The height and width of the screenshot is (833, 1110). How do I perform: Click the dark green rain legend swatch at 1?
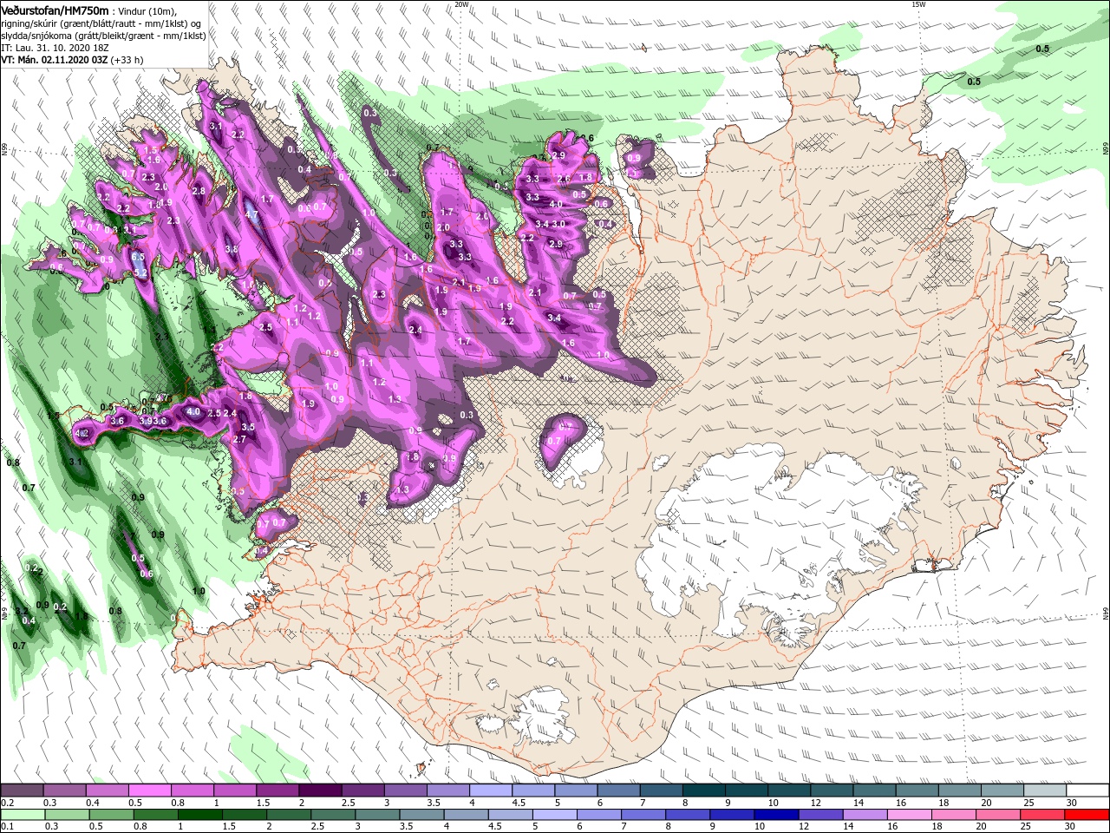click(x=199, y=815)
